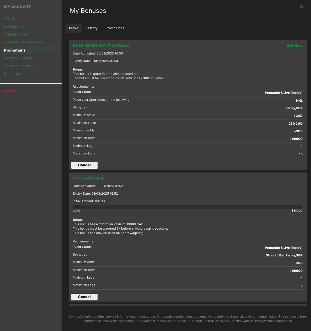Cancel the NHL 30% Profit Boost bonus
The image size is (311, 331).
[x=84, y=165]
